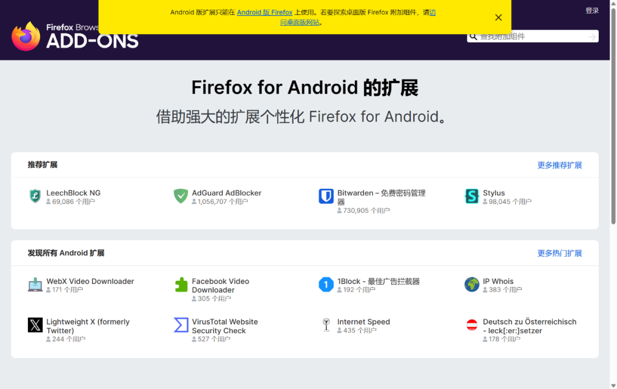Open the LeechBlock NG shield icon
Viewport: 617px width, 389px height.
click(35, 196)
